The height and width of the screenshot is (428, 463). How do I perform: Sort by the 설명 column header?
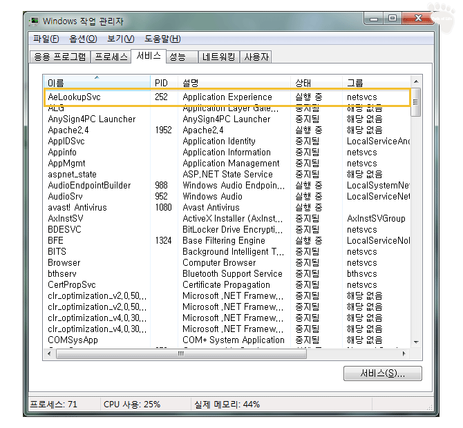pyautogui.click(x=234, y=83)
